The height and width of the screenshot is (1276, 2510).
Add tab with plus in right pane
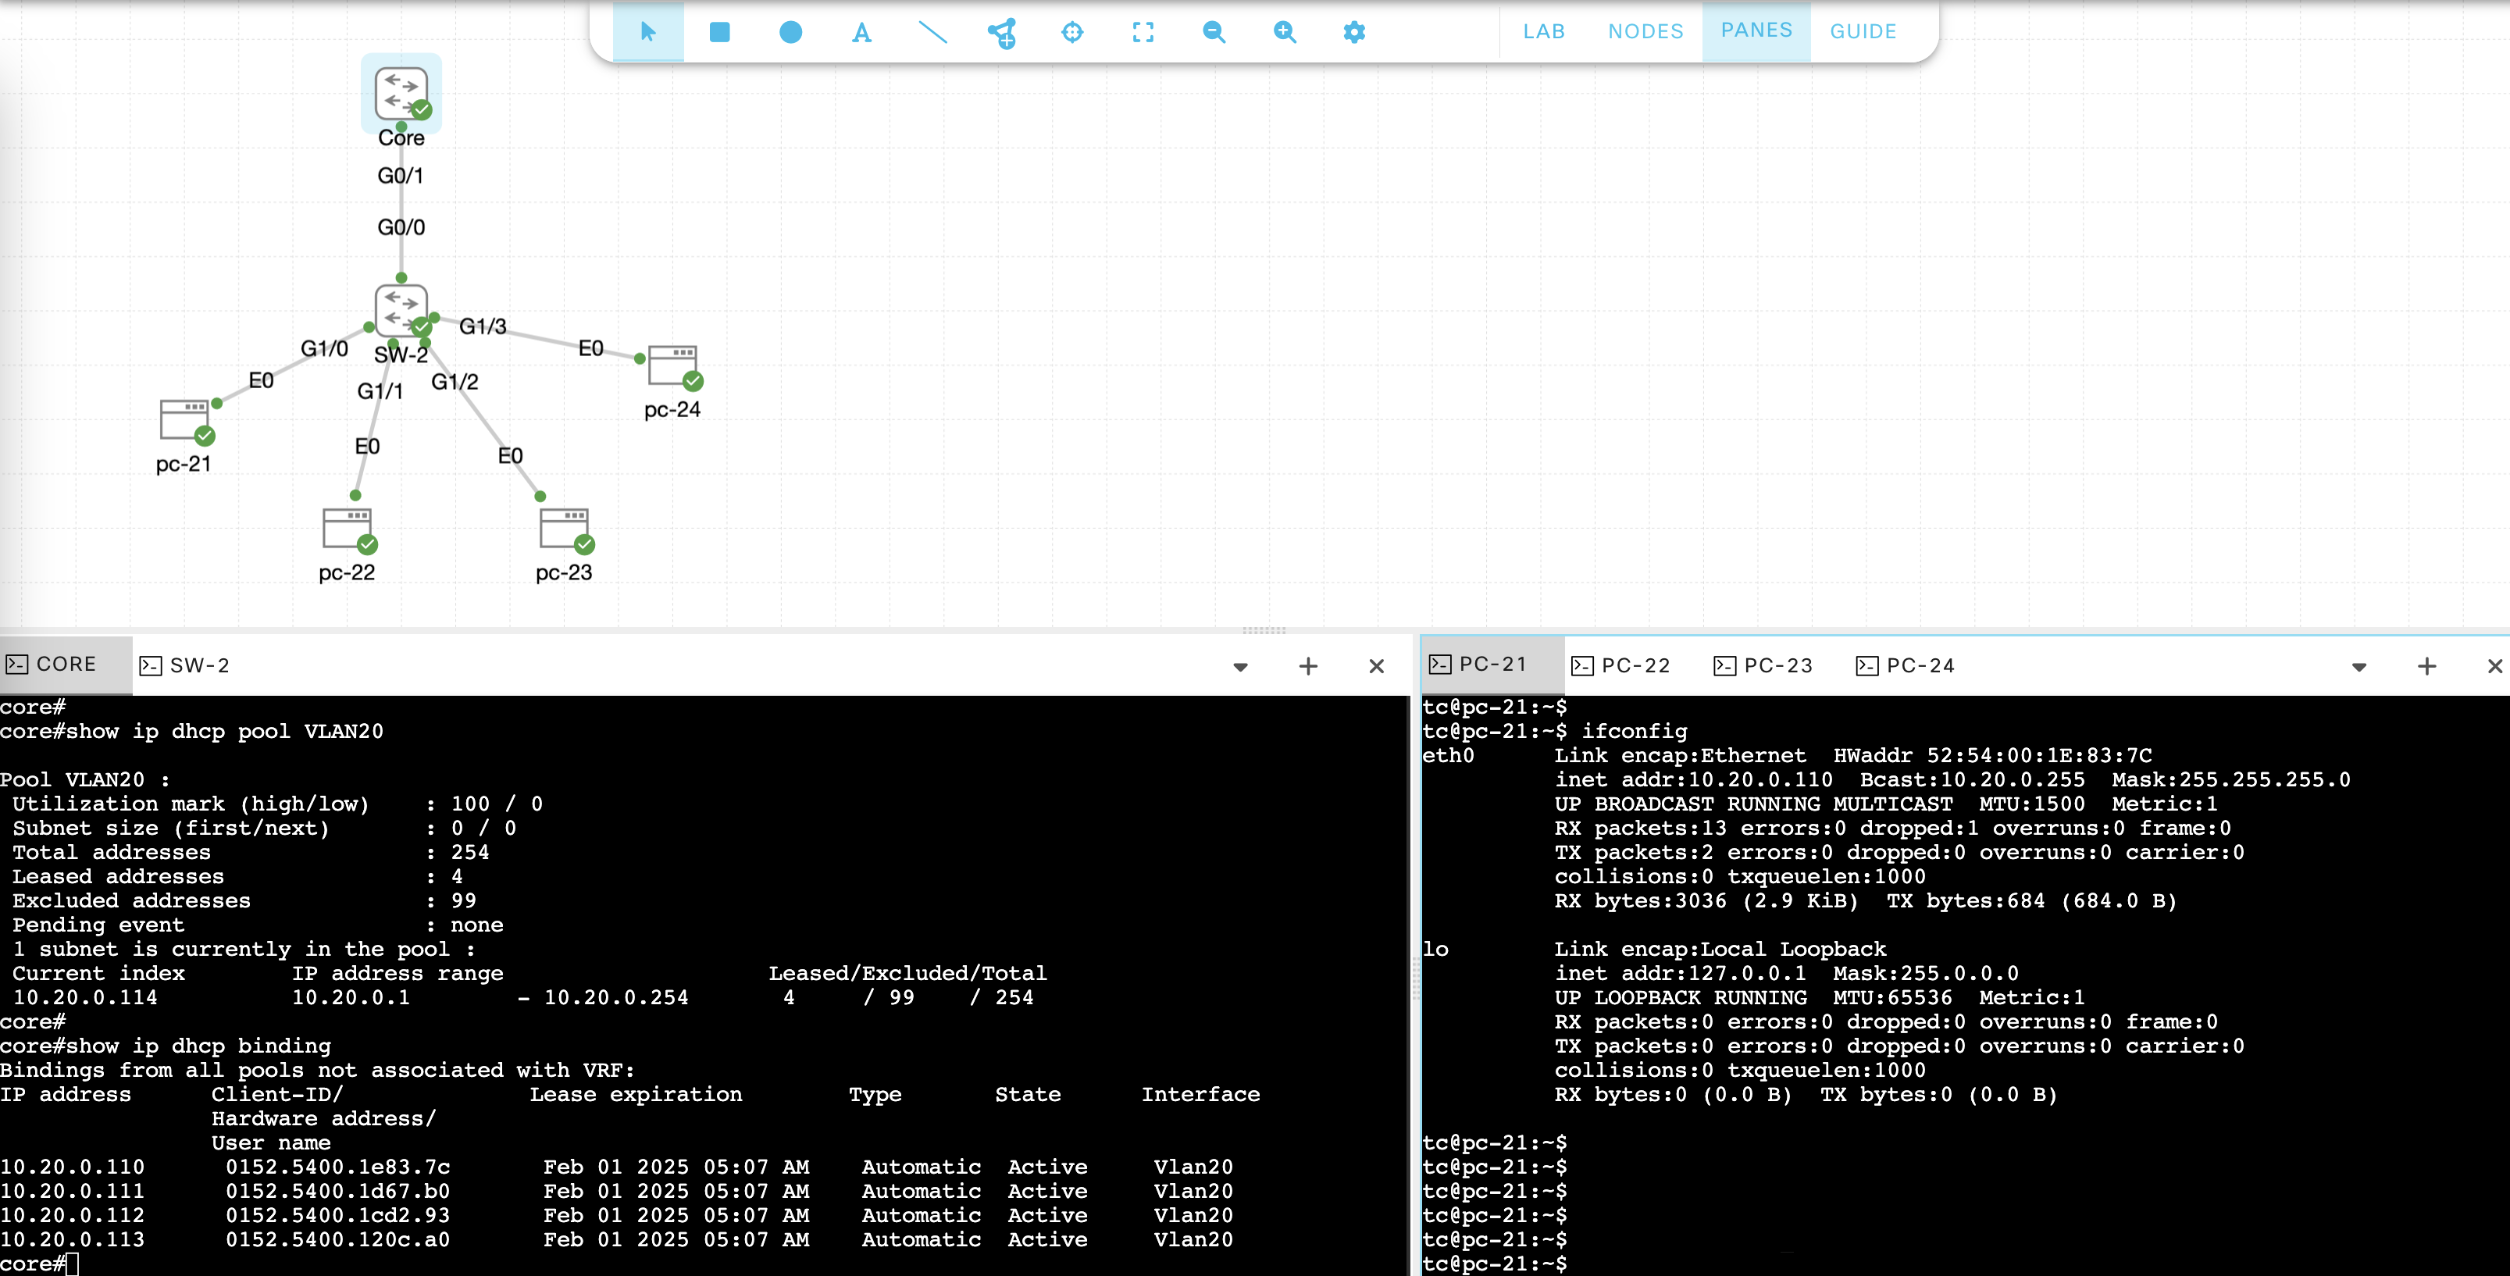point(2426,666)
